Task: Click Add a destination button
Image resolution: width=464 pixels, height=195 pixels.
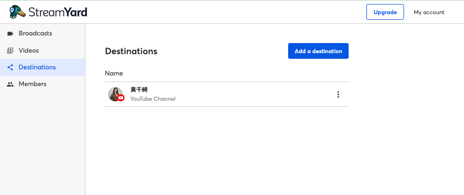Action: coord(318,51)
